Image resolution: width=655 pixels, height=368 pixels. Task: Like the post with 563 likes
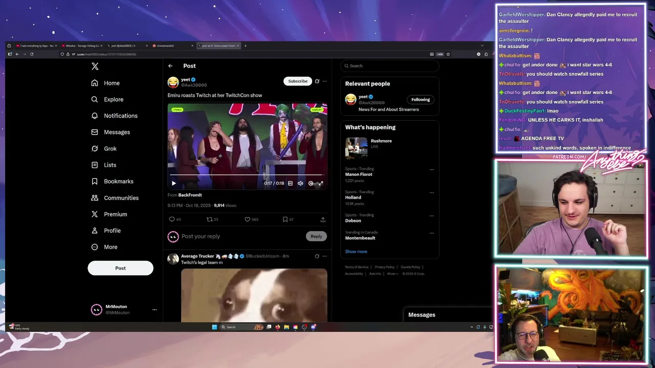point(247,219)
